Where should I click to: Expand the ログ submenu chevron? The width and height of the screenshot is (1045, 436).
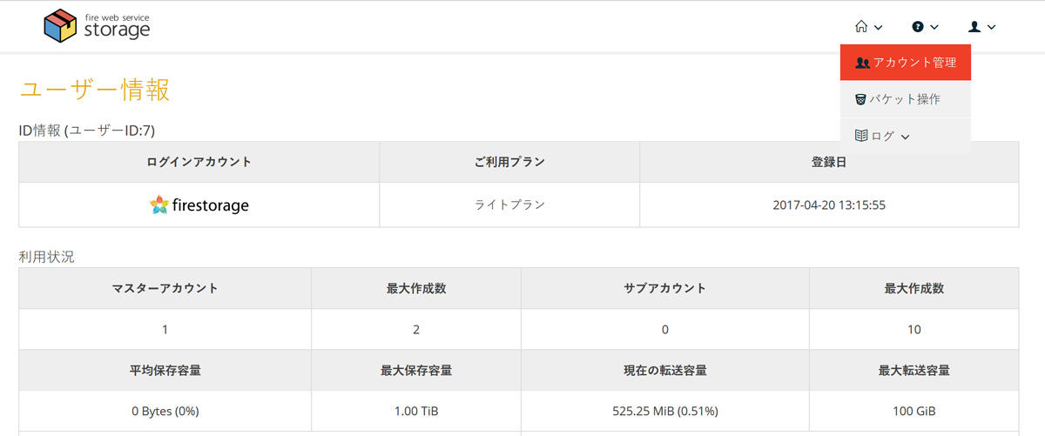[905, 137]
